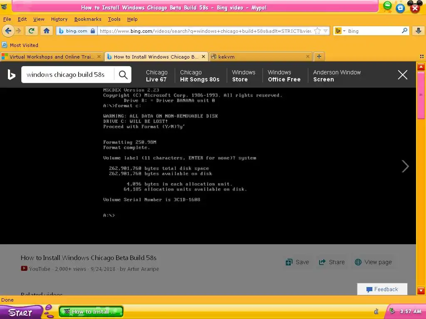
Task: Click the tray icon beside the clock
Action: tap(392, 311)
